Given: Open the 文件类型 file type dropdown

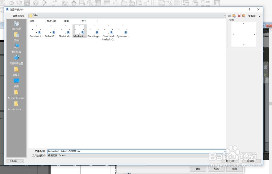Looking at the screenshot, I should pyautogui.click(x=225, y=155).
